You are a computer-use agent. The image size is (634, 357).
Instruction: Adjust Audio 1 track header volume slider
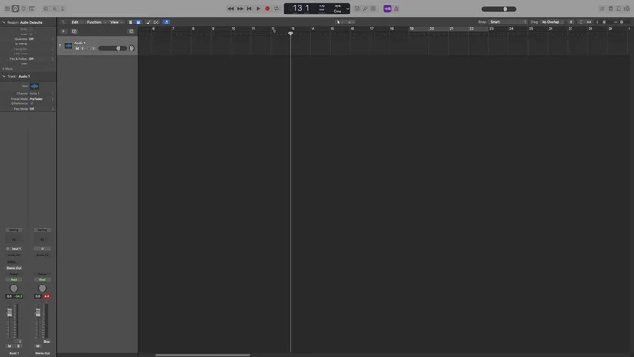tap(112, 49)
